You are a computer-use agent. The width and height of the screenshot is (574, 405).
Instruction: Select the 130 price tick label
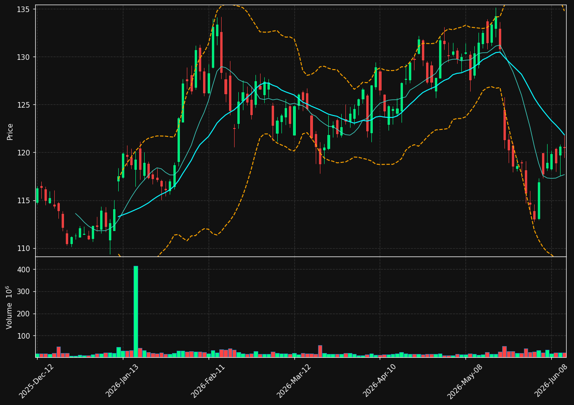click(x=23, y=57)
